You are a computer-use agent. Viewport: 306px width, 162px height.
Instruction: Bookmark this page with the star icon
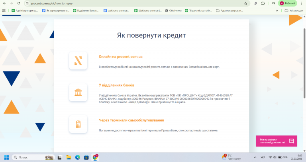[246, 4]
